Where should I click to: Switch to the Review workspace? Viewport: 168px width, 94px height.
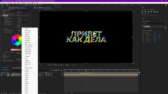click(109, 5)
